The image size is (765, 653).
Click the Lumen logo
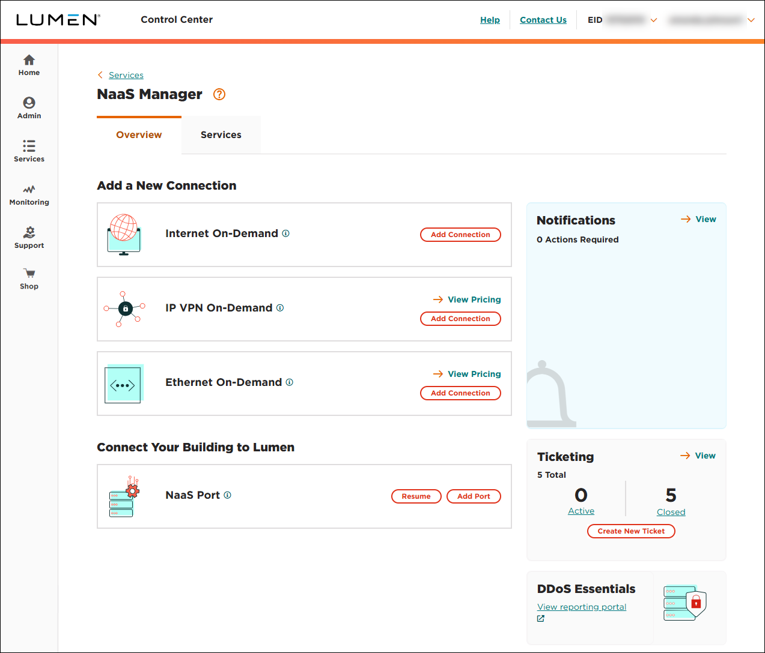(x=58, y=20)
